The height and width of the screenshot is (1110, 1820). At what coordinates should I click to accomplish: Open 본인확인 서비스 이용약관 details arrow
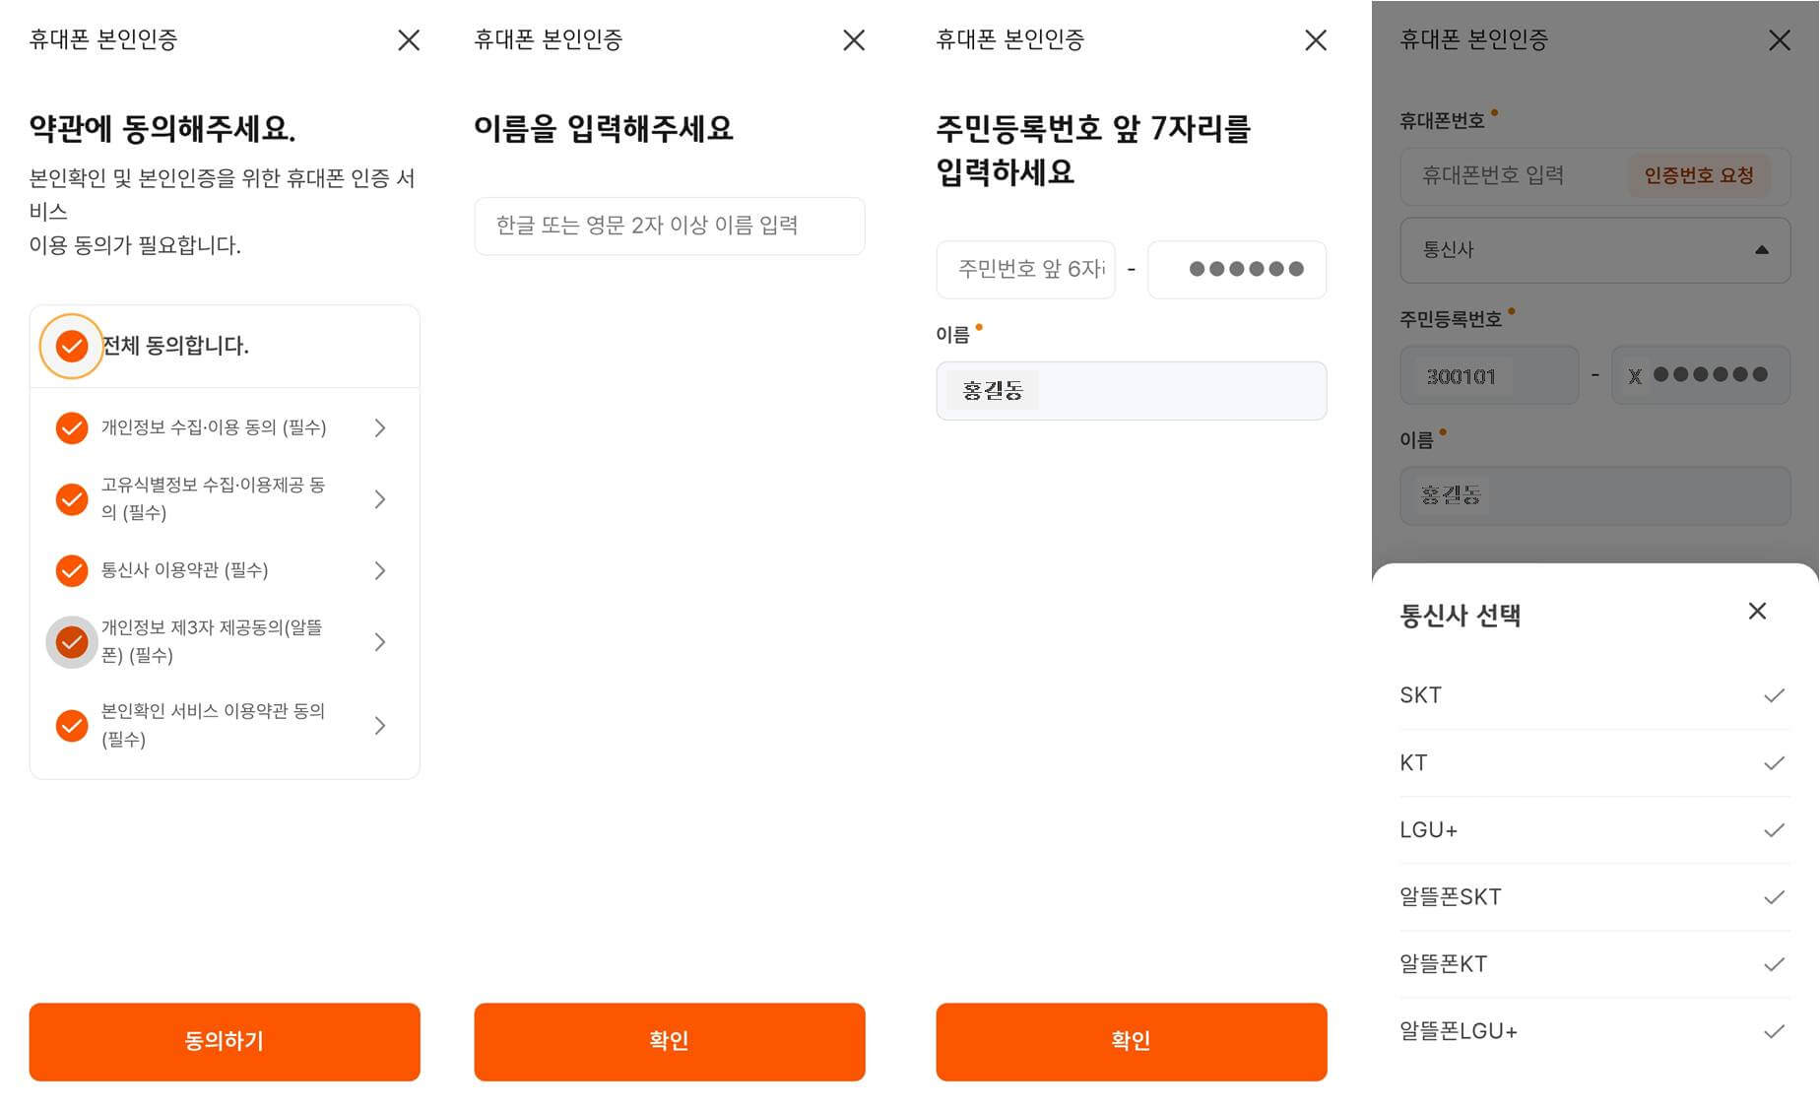pyautogui.click(x=380, y=726)
